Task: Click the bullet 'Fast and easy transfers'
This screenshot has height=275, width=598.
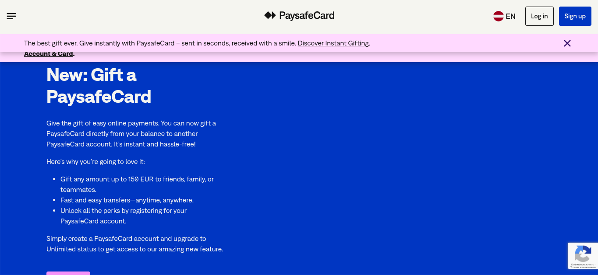Action: pyautogui.click(x=127, y=200)
